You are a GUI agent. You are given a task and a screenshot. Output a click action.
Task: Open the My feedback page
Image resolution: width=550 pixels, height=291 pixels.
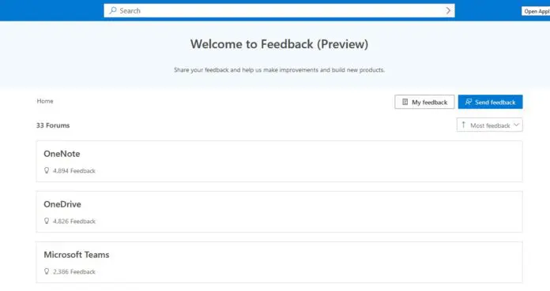pyautogui.click(x=424, y=102)
